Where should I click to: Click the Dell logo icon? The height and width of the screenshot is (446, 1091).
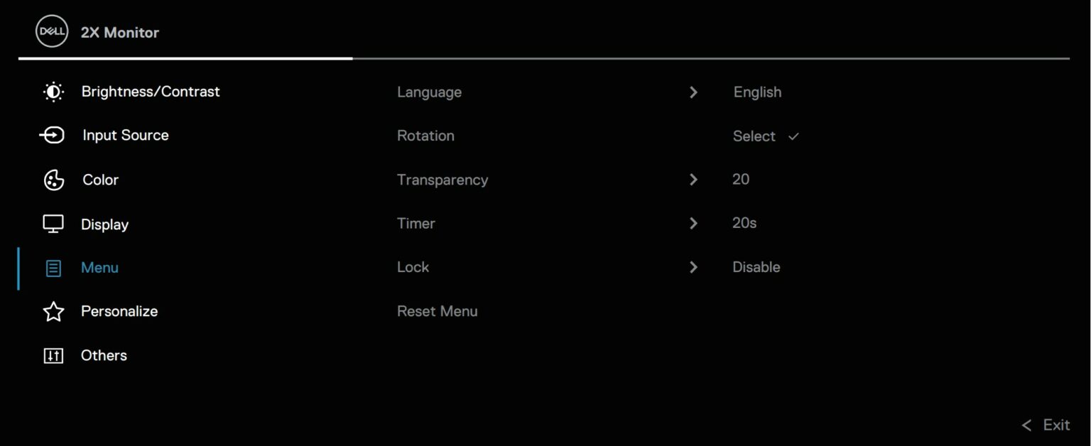click(x=52, y=32)
